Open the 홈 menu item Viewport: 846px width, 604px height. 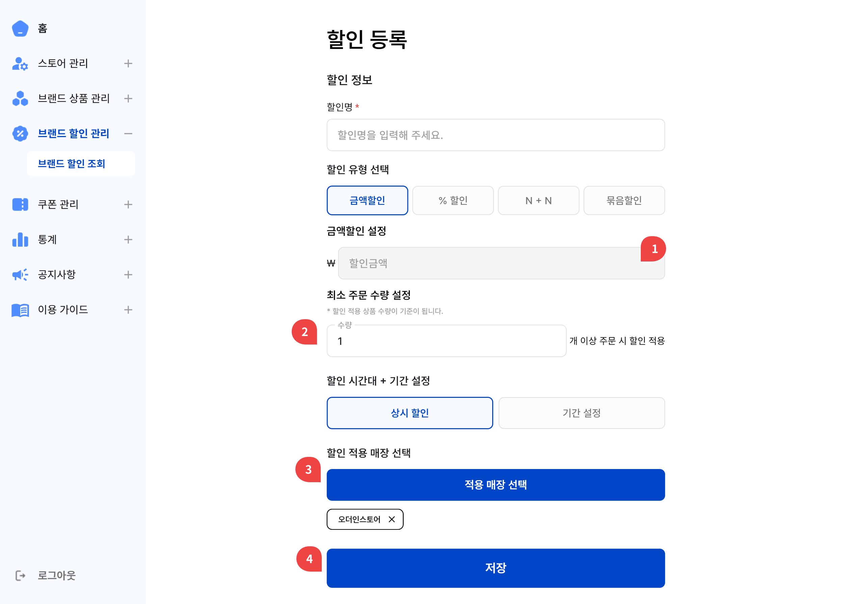point(43,28)
